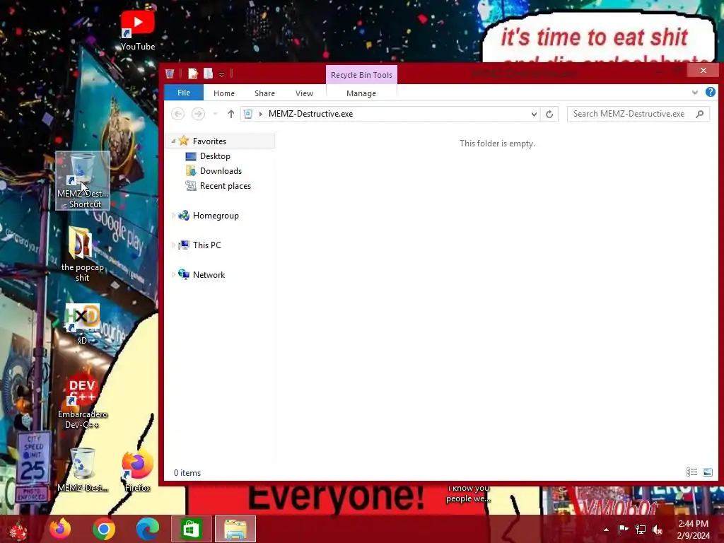Screen dimensions: 724x543
Task: Collapse the Favorites group
Action: (x=173, y=141)
